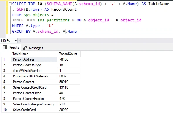Select the Sales.CountryRegionCurrency cell
The image size is (173, 116).
pyautogui.click(x=34, y=104)
